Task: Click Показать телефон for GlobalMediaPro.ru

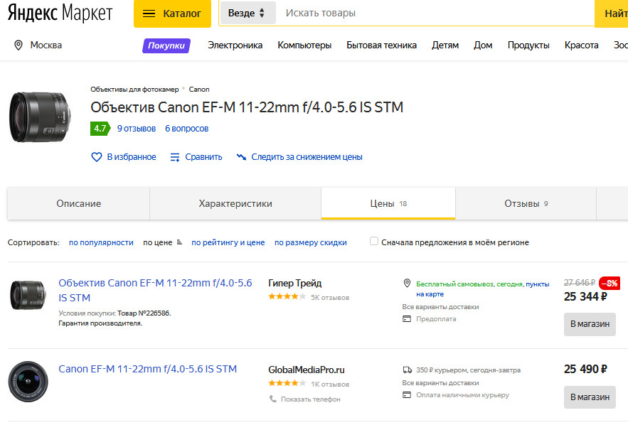Action: pyautogui.click(x=310, y=399)
